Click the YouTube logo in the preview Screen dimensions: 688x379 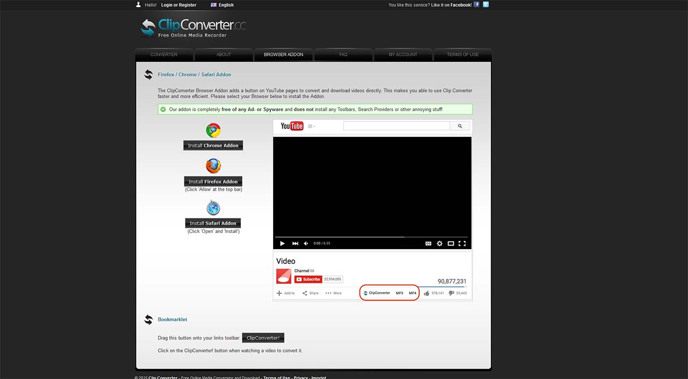pos(292,126)
